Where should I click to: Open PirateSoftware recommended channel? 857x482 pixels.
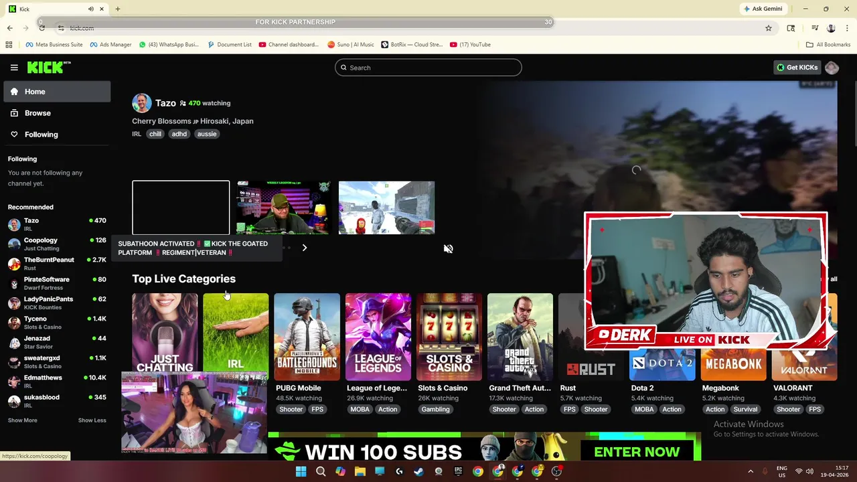pyautogui.click(x=57, y=283)
